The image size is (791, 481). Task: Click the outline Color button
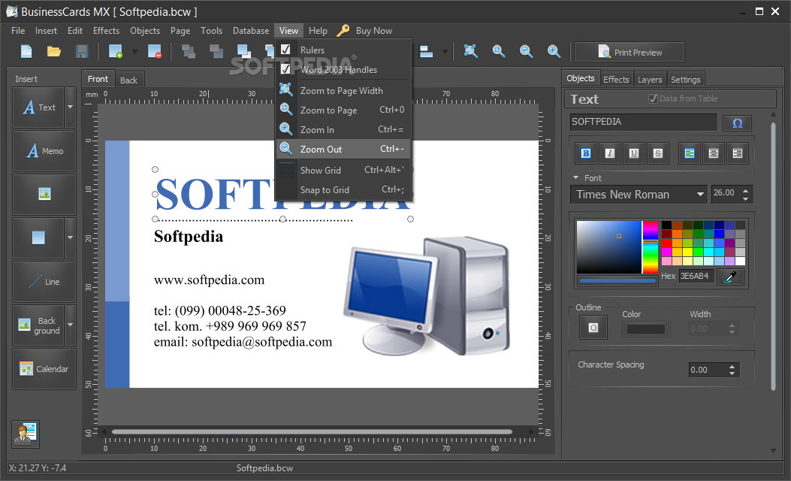646,329
